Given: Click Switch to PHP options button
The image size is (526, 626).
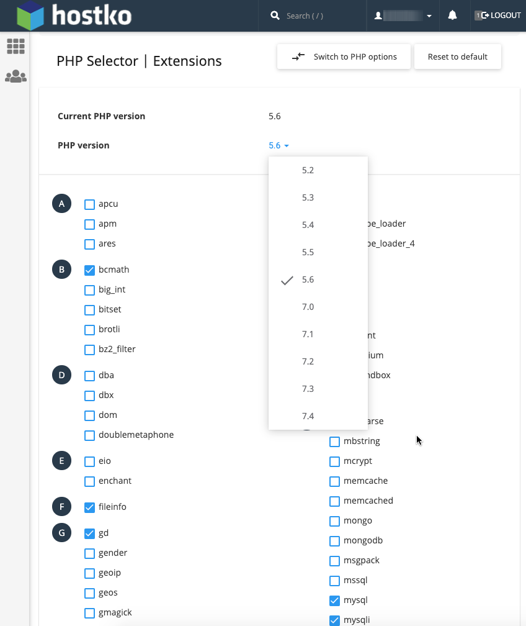Looking at the screenshot, I should coord(344,57).
